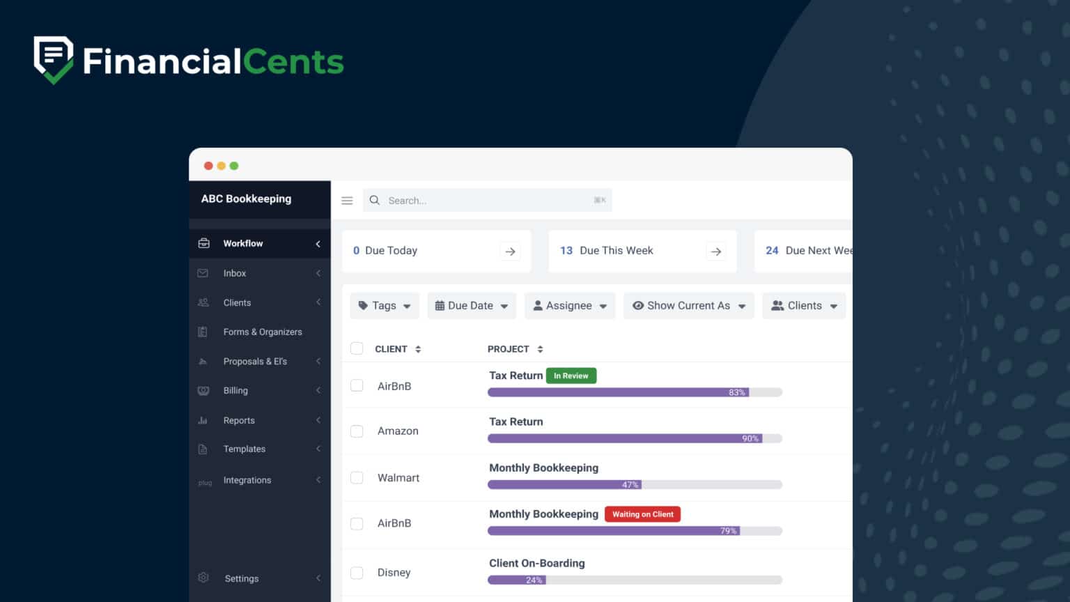Click the Due This Week arrow button
The image size is (1070, 602).
coord(715,251)
